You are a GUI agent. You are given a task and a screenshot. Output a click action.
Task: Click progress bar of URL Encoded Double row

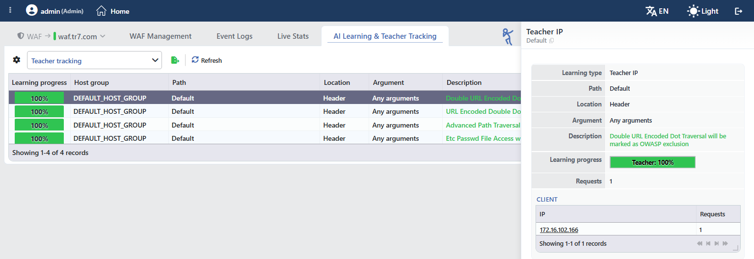(x=39, y=111)
